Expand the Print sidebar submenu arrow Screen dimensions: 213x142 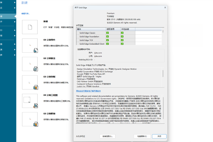[15, 30]
